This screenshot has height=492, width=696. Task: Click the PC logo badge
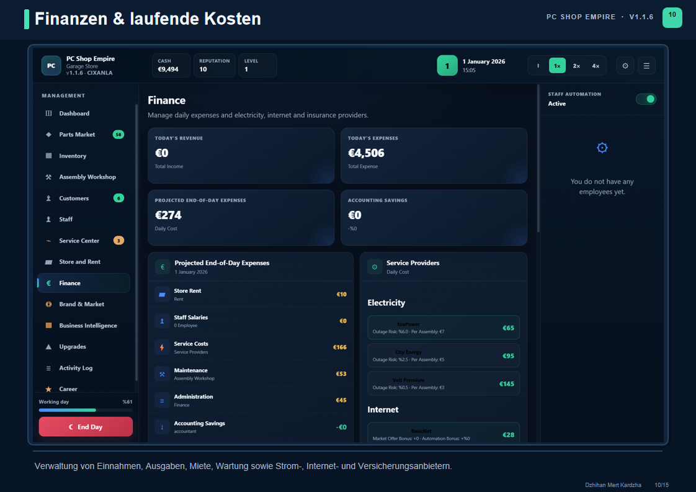coord(51,66)
